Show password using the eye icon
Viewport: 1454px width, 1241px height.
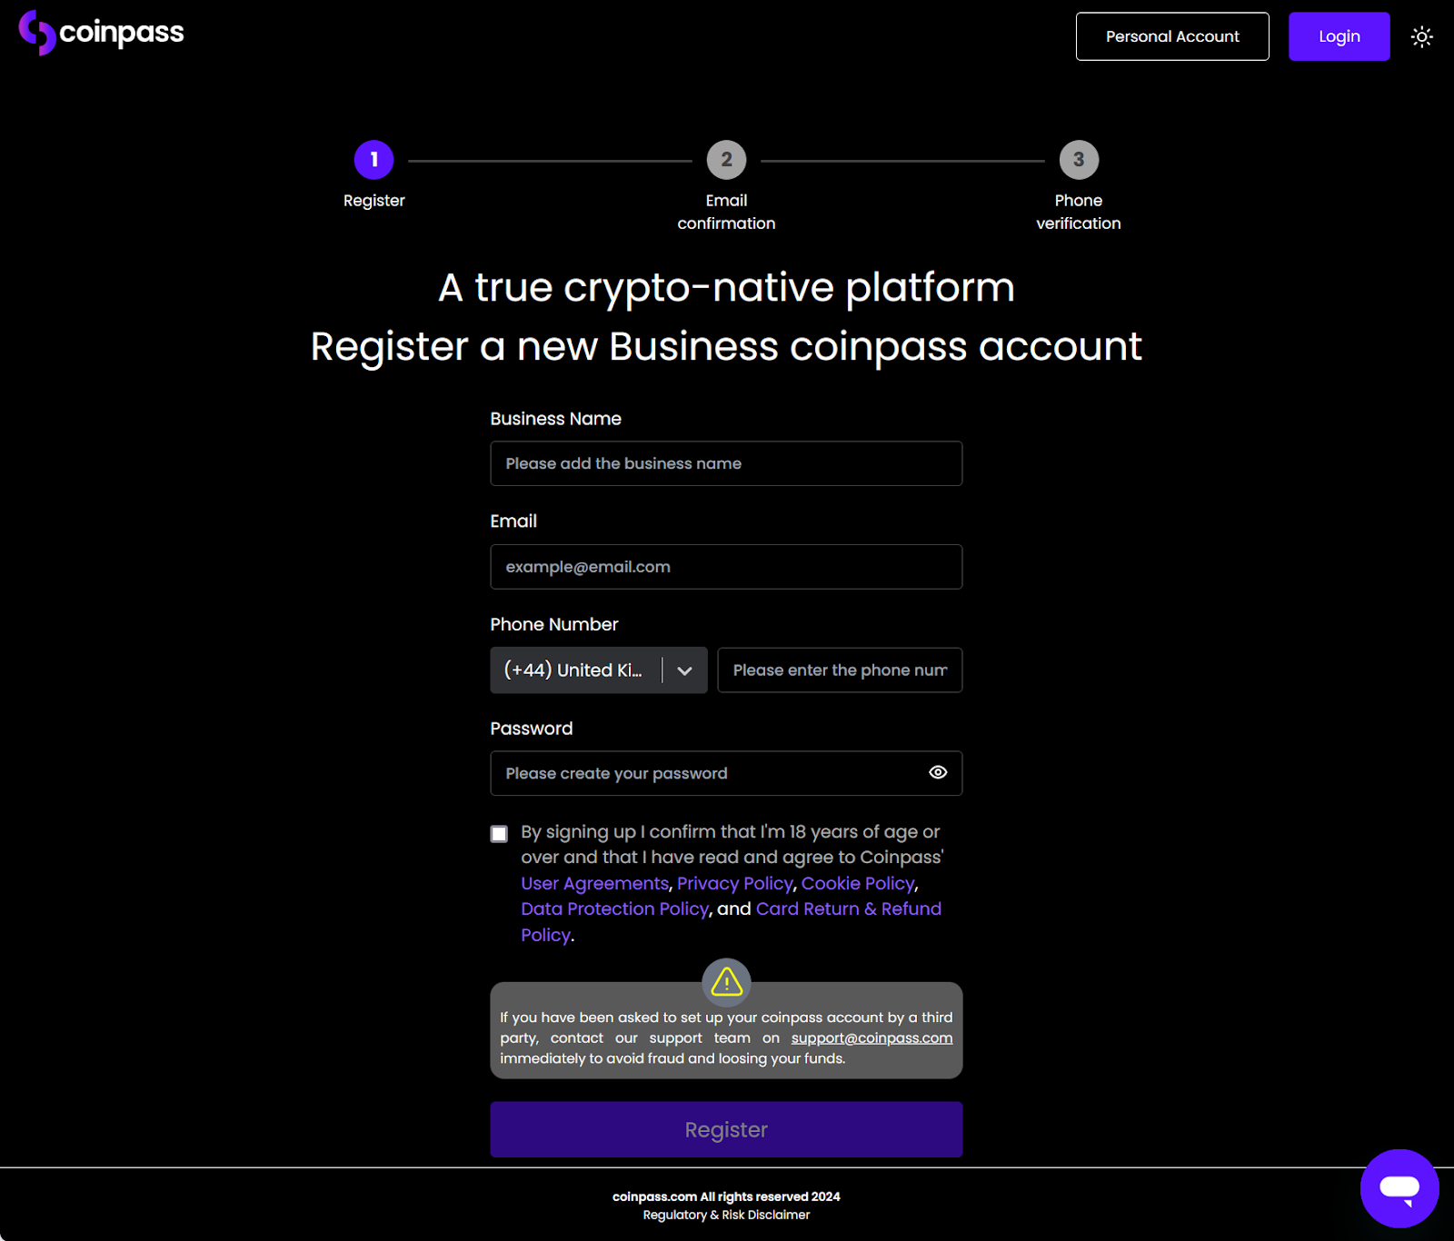(938, 772)
